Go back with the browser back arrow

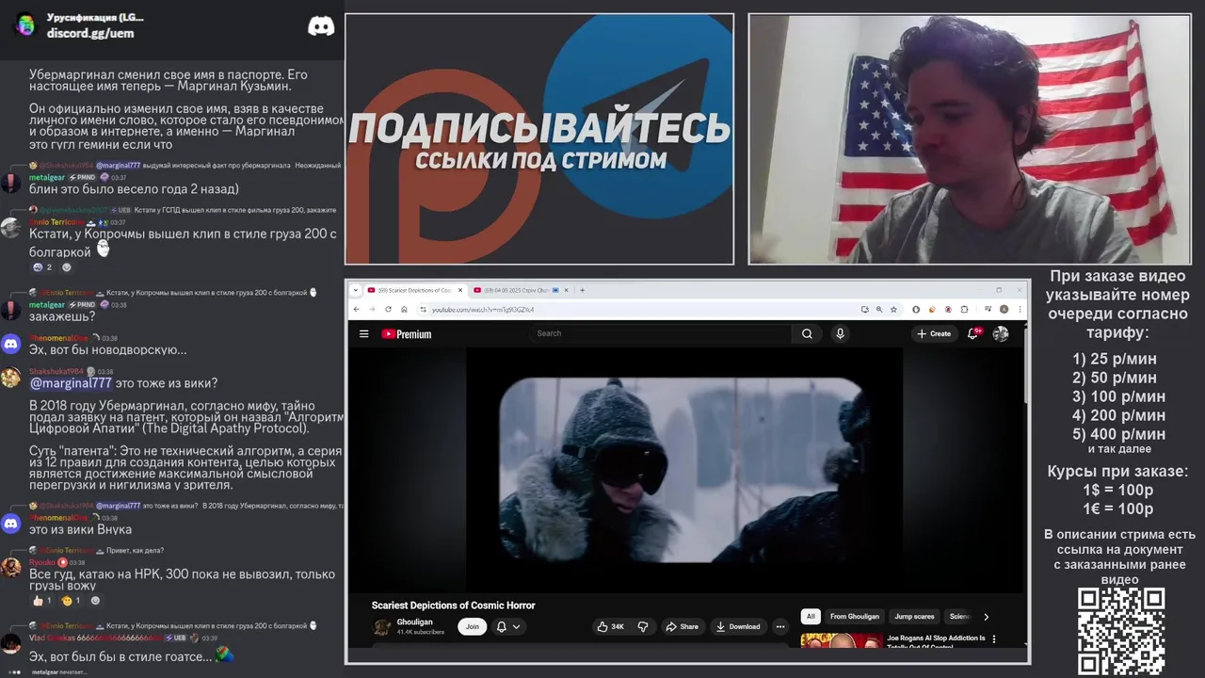(357, 309)
